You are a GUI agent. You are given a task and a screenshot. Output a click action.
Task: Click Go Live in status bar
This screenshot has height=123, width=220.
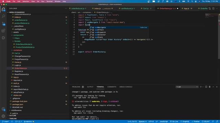click(174, 122)
